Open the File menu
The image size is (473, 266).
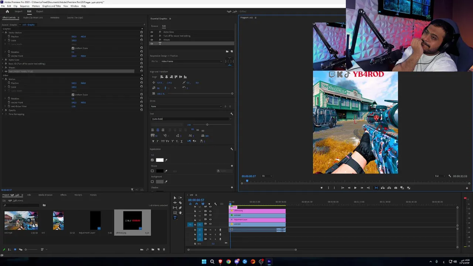3,6
